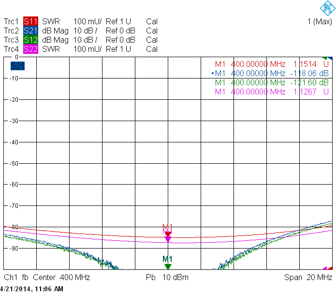Click the Trc4 trace name
Image resolution: width=336 pixels, height=297 pixels.
11,49
